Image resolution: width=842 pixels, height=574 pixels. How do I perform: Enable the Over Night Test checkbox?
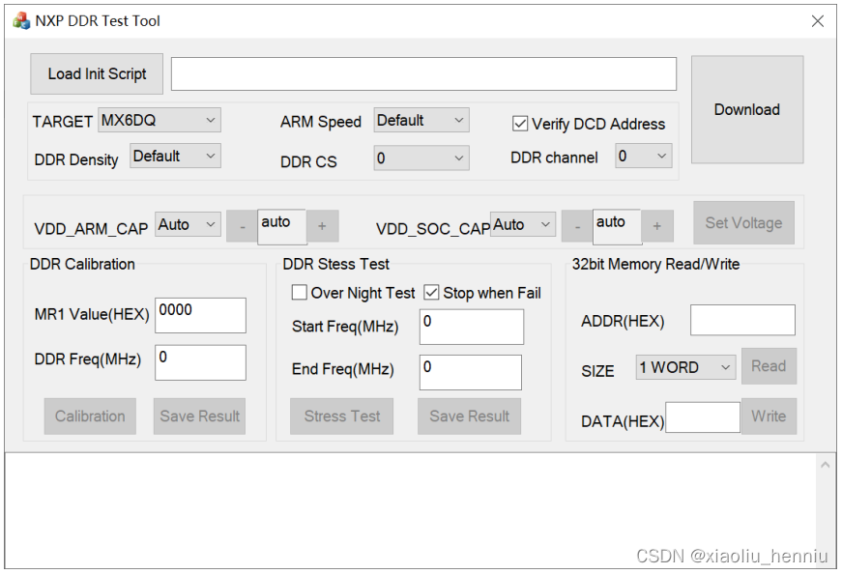pos(300,292)
